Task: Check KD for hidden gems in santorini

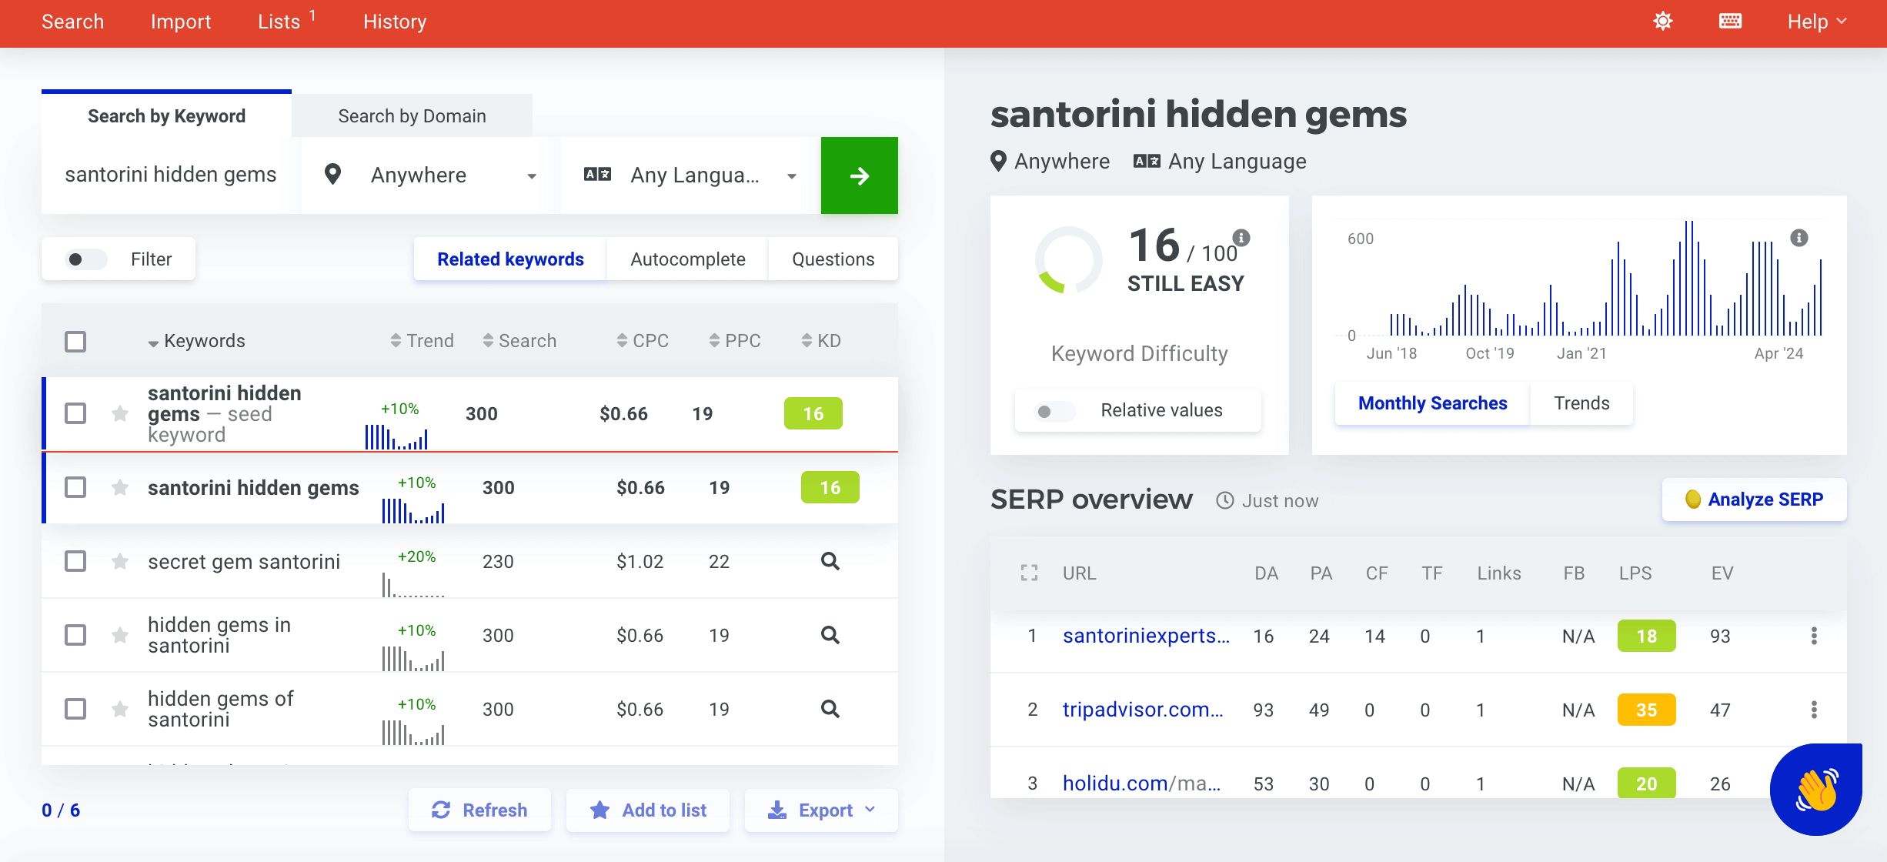Action: [830, 635]
